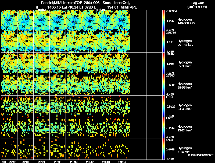This screenshot has width=215, height=163.
Task: Click the '1.191' color scale value
Action: pyautogui.click(x=170, y=42)
